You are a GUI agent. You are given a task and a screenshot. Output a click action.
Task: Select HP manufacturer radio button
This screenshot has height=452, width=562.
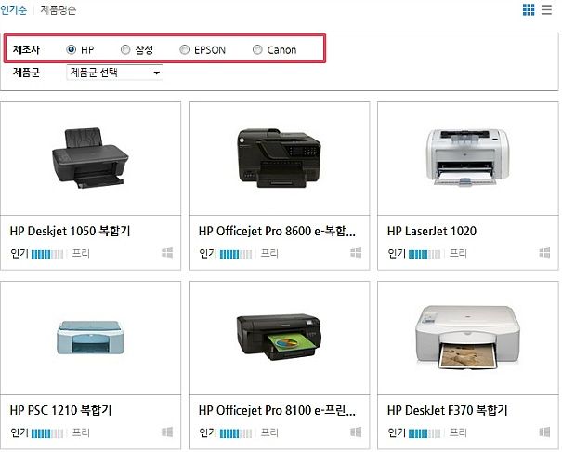click(71, 49)
